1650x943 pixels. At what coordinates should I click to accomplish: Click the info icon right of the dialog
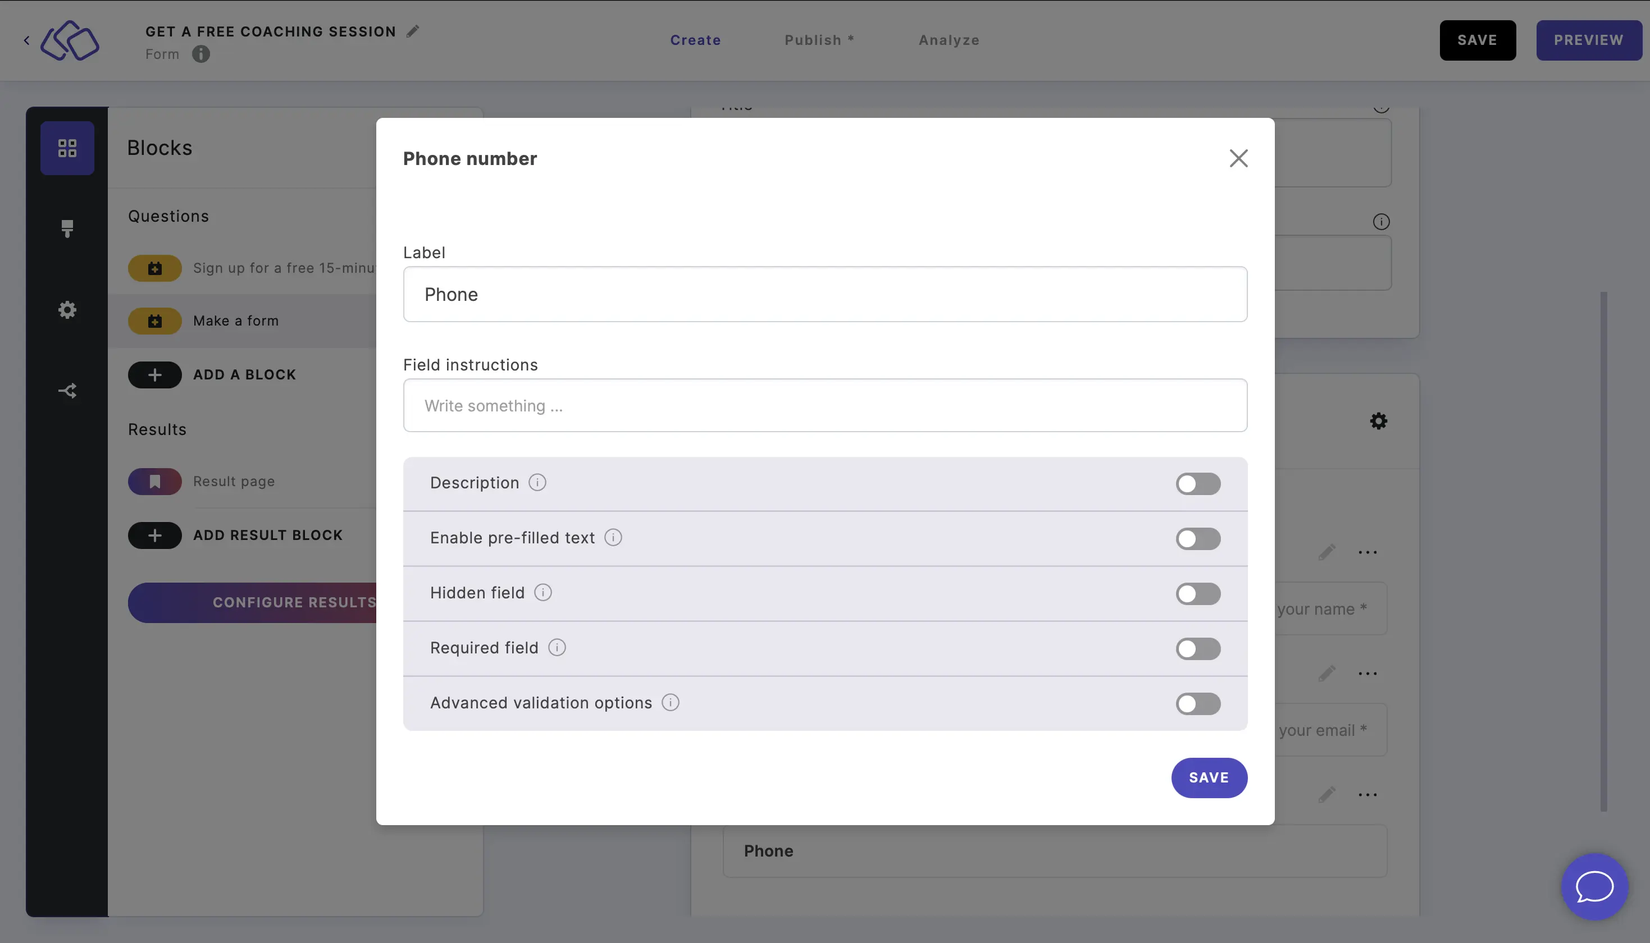click(1381, 222)
